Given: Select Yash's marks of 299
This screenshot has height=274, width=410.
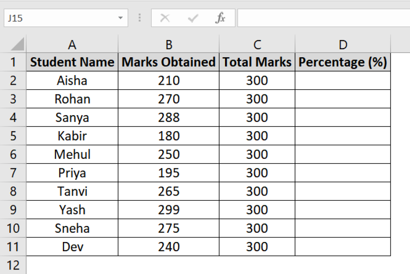Looking at the screenshot, I should click(x=169, y=210).
